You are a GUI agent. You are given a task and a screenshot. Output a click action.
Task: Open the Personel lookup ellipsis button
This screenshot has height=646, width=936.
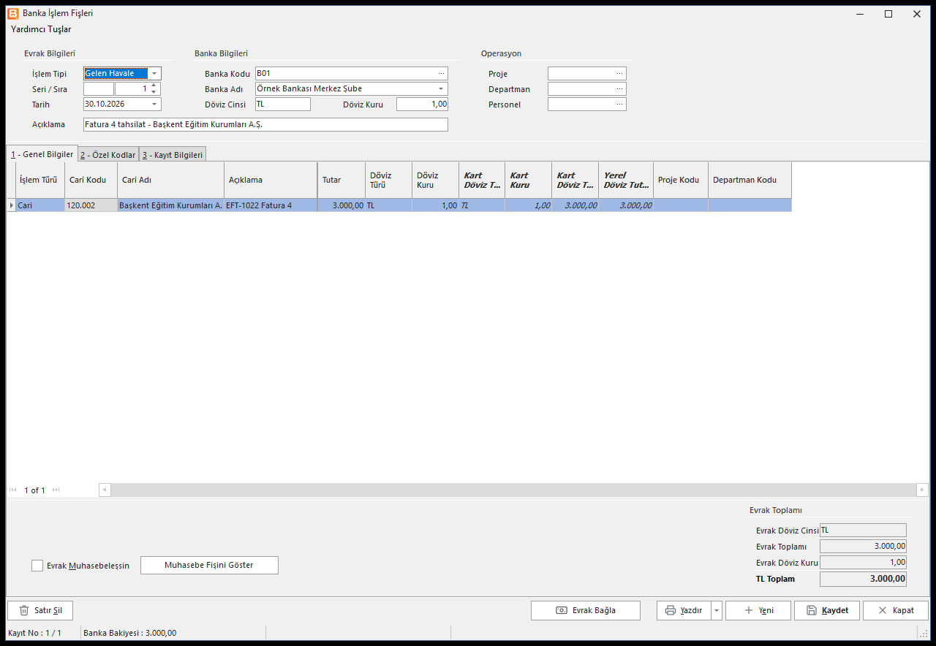620,104
